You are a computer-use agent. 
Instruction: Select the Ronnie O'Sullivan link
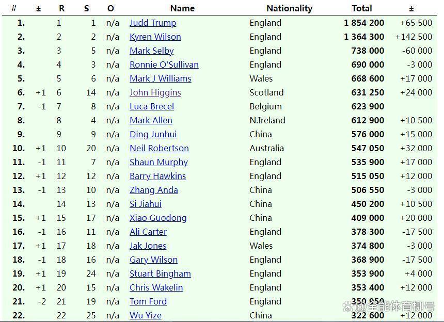(x=164, y=65)
